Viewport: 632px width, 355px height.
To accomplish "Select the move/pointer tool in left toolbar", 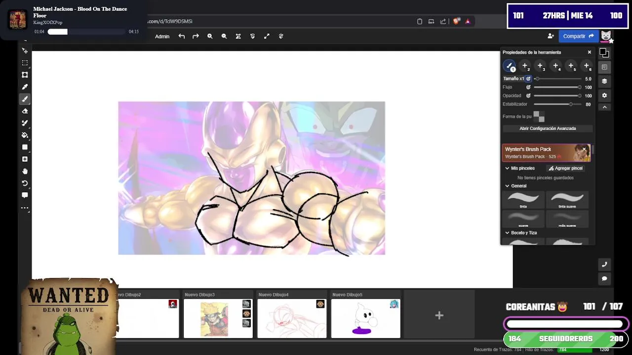I will tap(25, 51).
